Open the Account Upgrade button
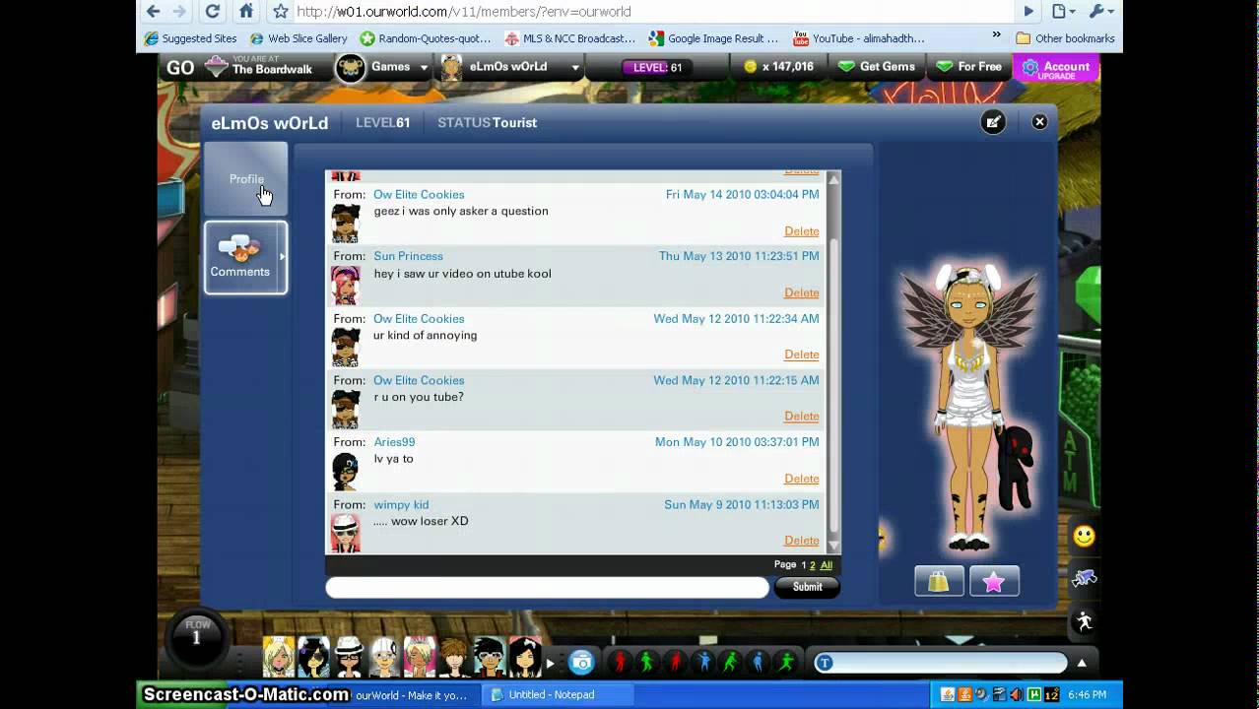 (1056, 68)
